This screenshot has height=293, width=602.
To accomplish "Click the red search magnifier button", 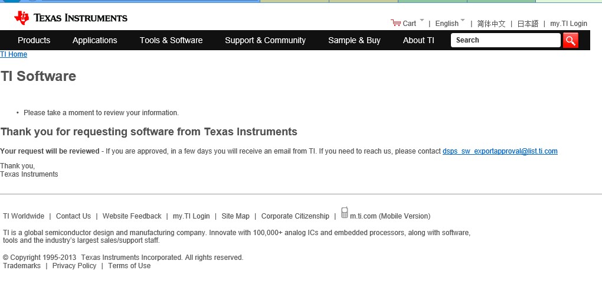I will (x=570, y=40).
